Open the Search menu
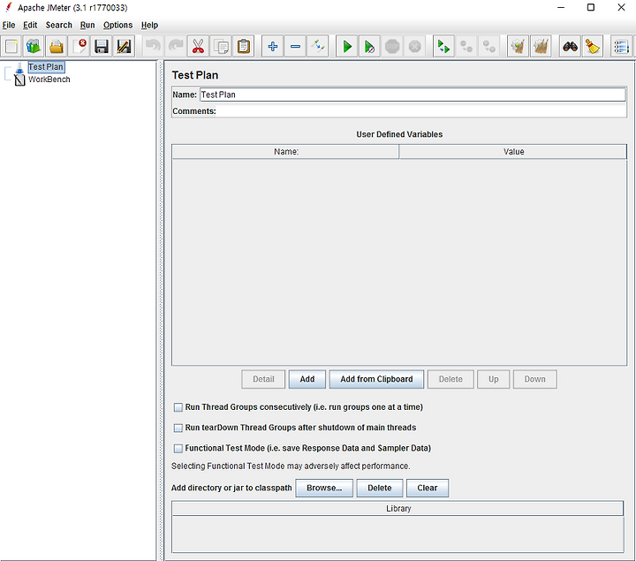Screen dimensions: 636x561 [x=59, y=25]
